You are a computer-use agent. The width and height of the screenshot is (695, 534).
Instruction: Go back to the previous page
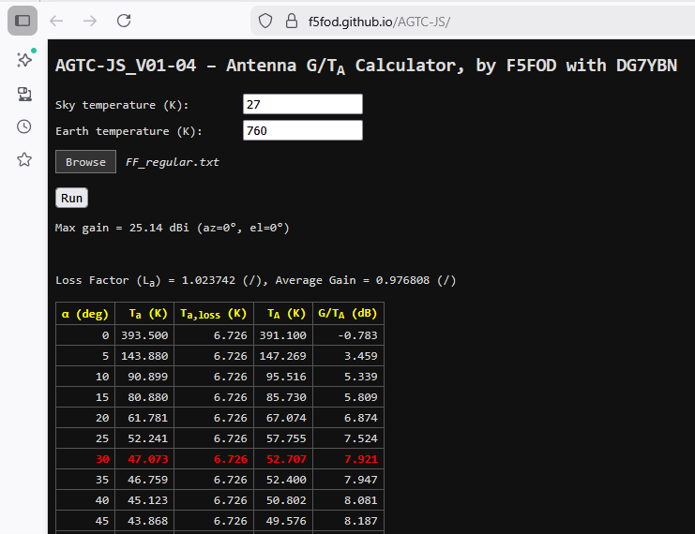(x=56, y=21)
